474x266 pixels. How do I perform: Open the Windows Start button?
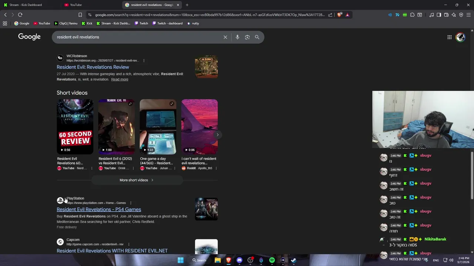180,260
